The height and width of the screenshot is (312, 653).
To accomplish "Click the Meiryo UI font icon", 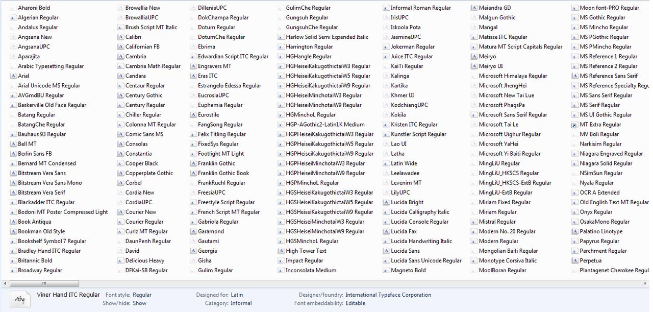I will click(x=473, y=66).
